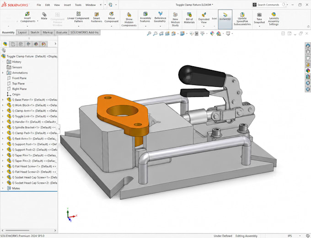Screen dimensions: 311x238
Task: Click the Insert Components icon
Action: point(27,14)
